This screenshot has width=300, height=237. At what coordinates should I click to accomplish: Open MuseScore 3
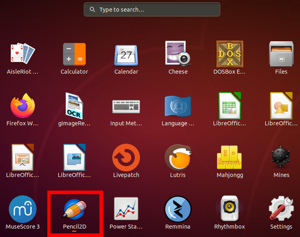23,209
